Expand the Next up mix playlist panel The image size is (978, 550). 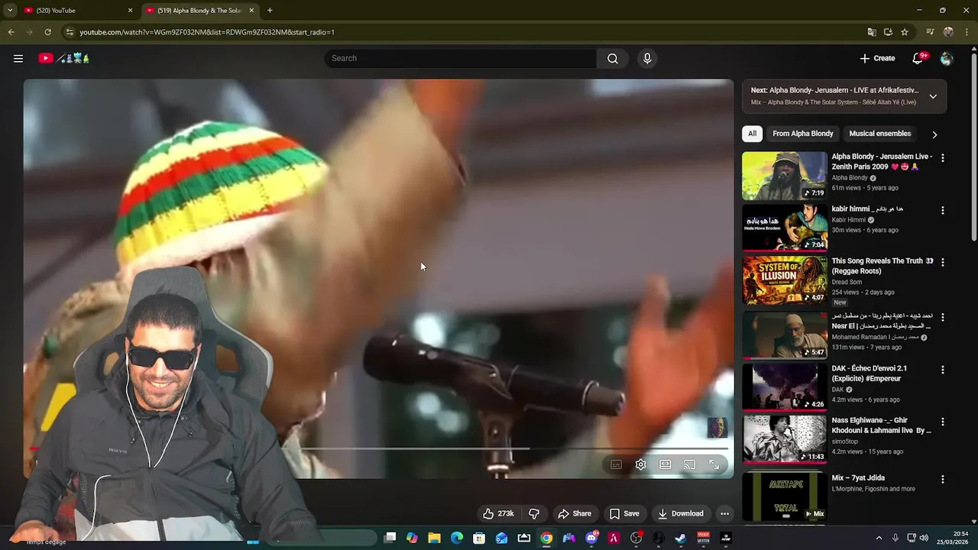tap(933, 96)
